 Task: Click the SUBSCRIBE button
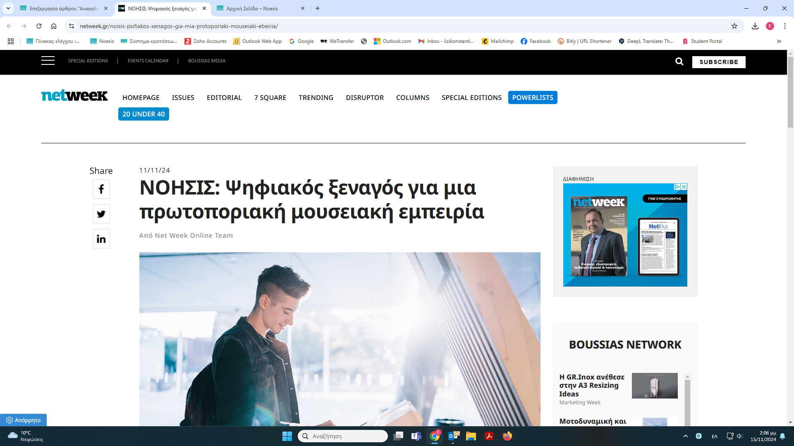(x=719, y=62)
